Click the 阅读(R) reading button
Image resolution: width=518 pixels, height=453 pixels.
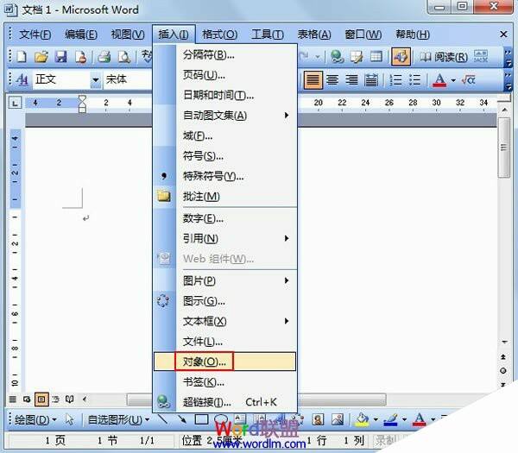(x=444, y=57)
